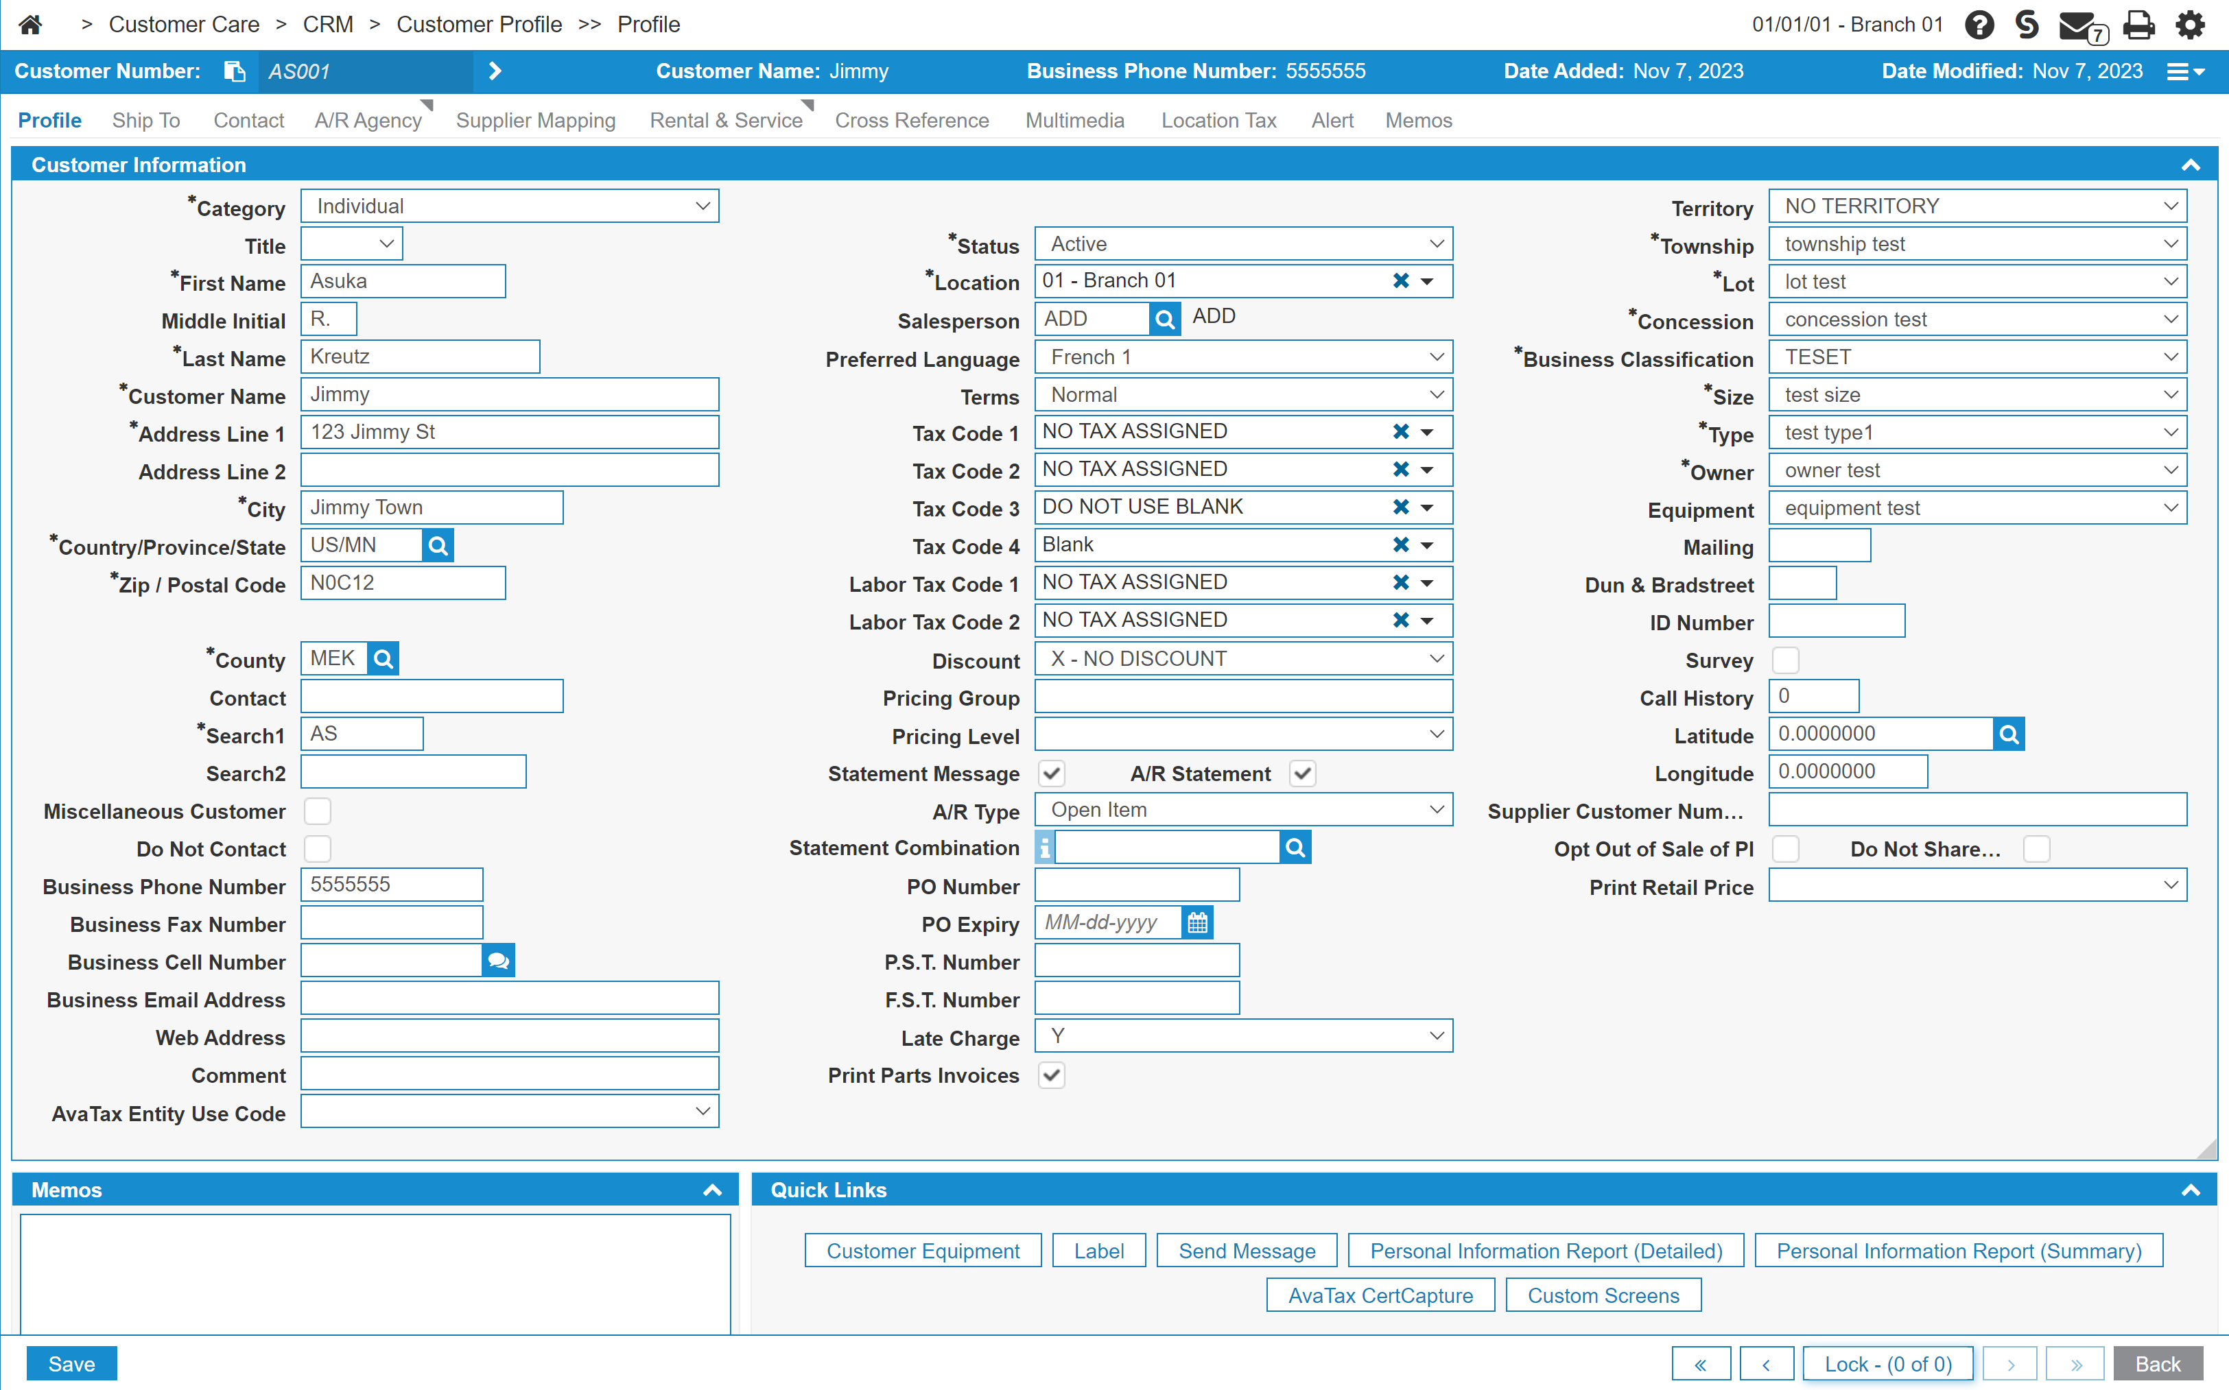Open County lookup magnifier
The width and height of the screenshot is (2229, 1390).
coord(383,658)
